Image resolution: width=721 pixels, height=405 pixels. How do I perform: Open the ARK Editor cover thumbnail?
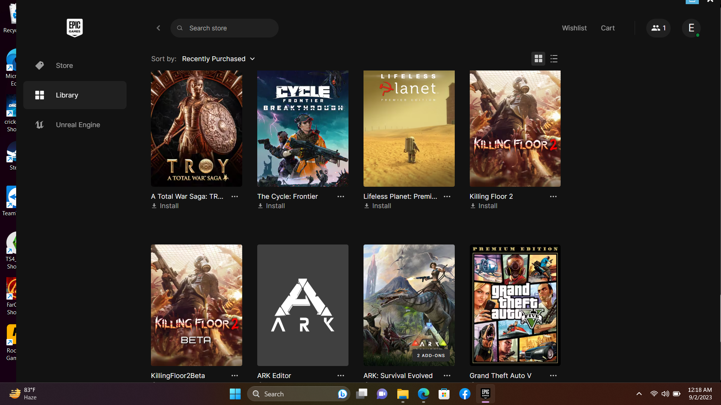click(303, 305)
